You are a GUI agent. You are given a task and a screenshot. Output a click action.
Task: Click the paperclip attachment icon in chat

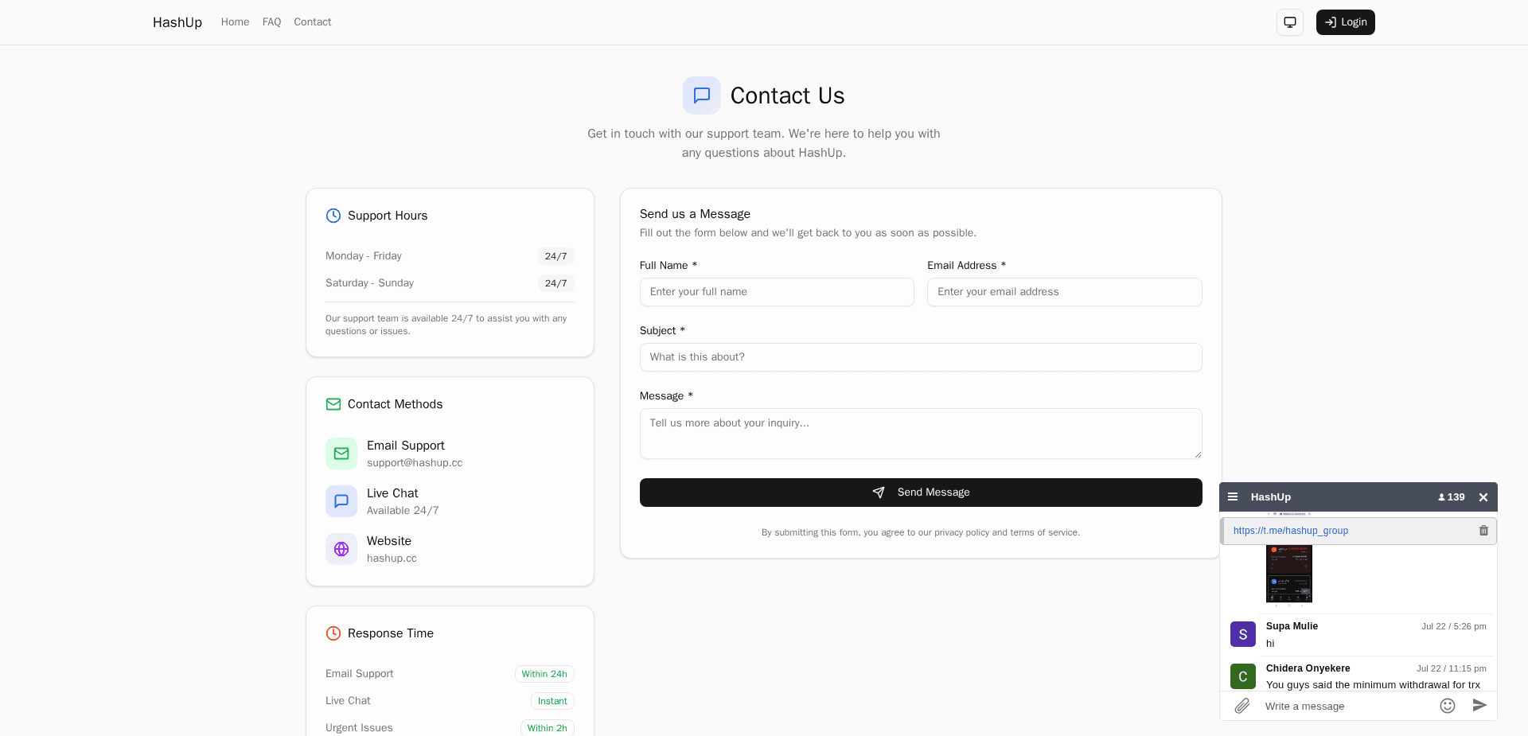click(x=1241, y=706)
